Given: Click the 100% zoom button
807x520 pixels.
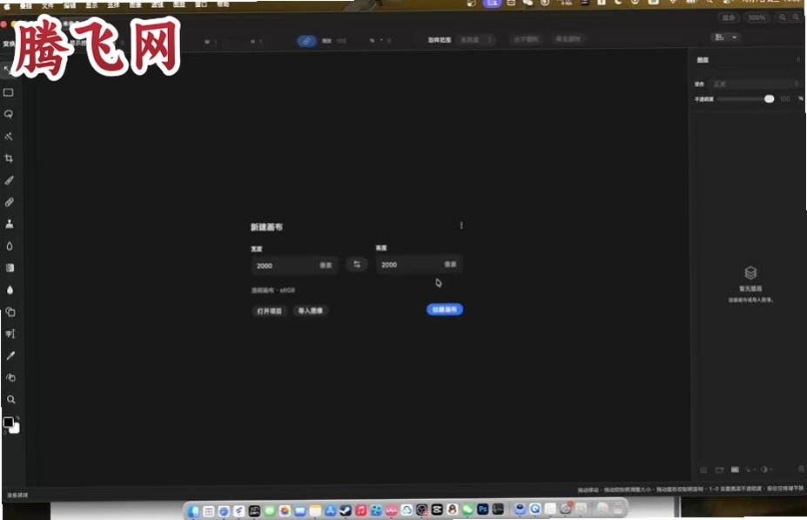Looking at the screenshot, I should 757,17.
